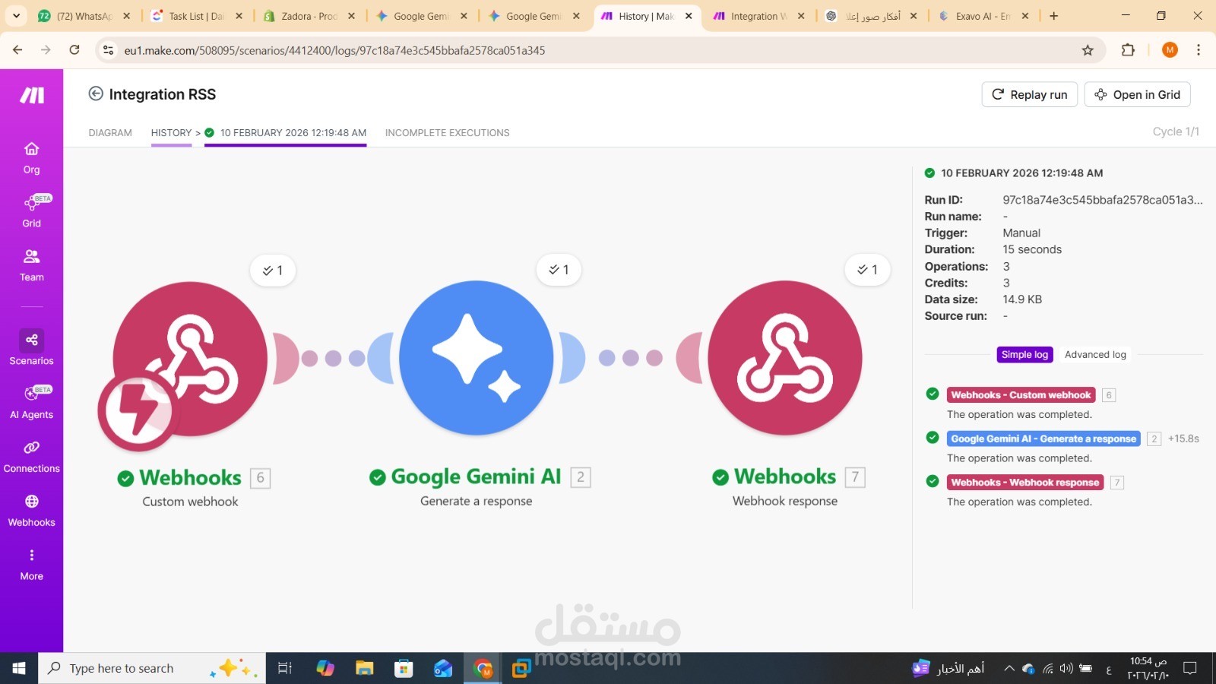Click the instant trigger lightning badge
The image size is (1216, 684).
(138, 411)
